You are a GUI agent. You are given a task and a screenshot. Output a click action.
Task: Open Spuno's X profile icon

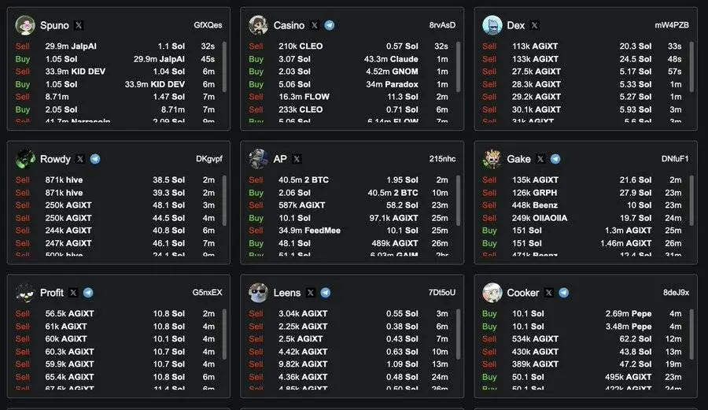(x=79, y=25)
